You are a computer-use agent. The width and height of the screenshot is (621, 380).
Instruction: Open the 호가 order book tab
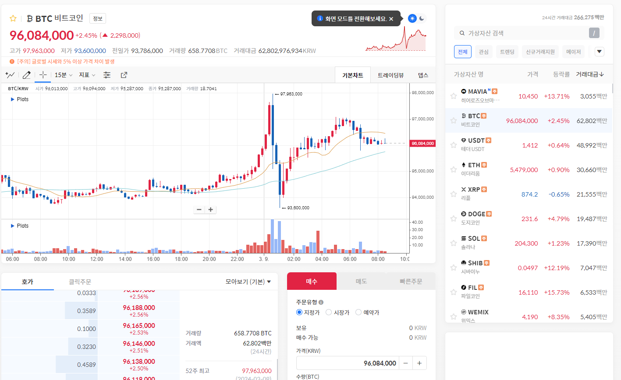[x=28, y=281]
